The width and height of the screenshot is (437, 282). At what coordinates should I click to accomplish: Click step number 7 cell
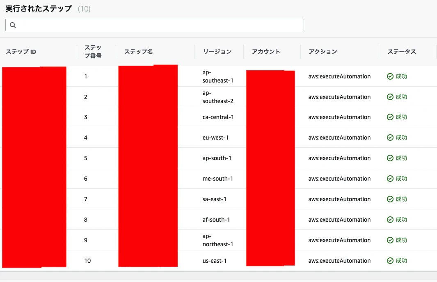coord(86,199)
